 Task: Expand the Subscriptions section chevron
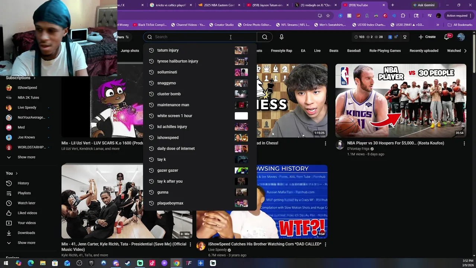point(35,78)
